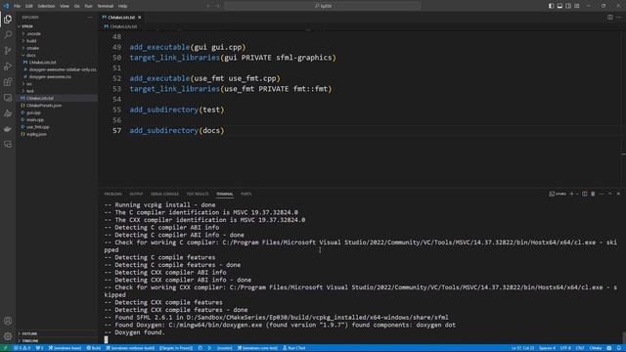Click the title bar command center search
The width and height of the screenshot is (626, 352).
pyautogui.click(x=322, y=6)
